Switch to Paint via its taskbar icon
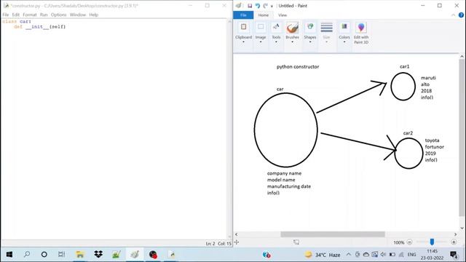Viewport: 466px width, 262px height. pos(135,254)
